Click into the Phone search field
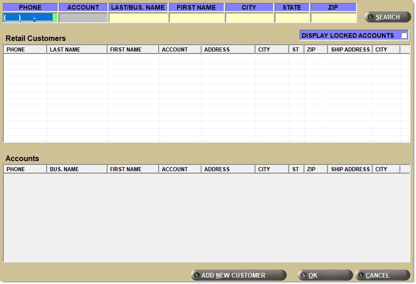416x284 pixels. click(x=28, y=18)
